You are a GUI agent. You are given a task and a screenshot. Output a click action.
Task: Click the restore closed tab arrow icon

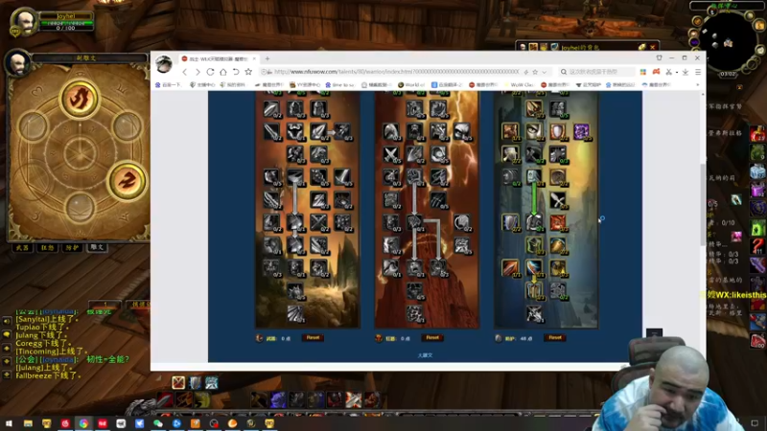pyautogui.click(x=236, y=72)
